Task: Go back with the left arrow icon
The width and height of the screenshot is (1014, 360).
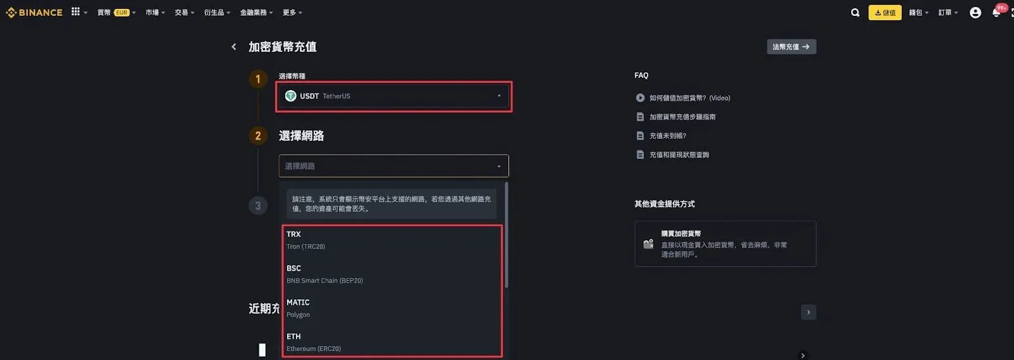Action: point(234,47)
